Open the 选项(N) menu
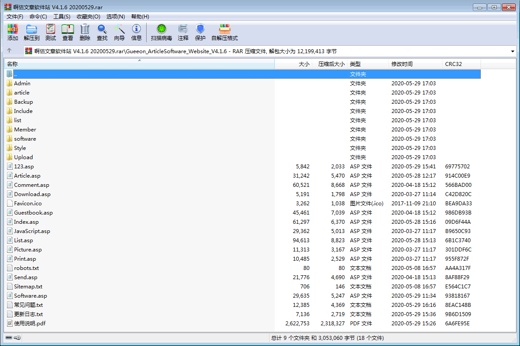The width and height of the screenshot is (520, 346). coord(115,17)
